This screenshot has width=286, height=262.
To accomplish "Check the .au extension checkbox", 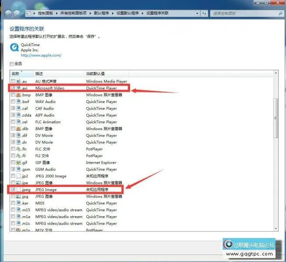I will (x=13, y=81).
